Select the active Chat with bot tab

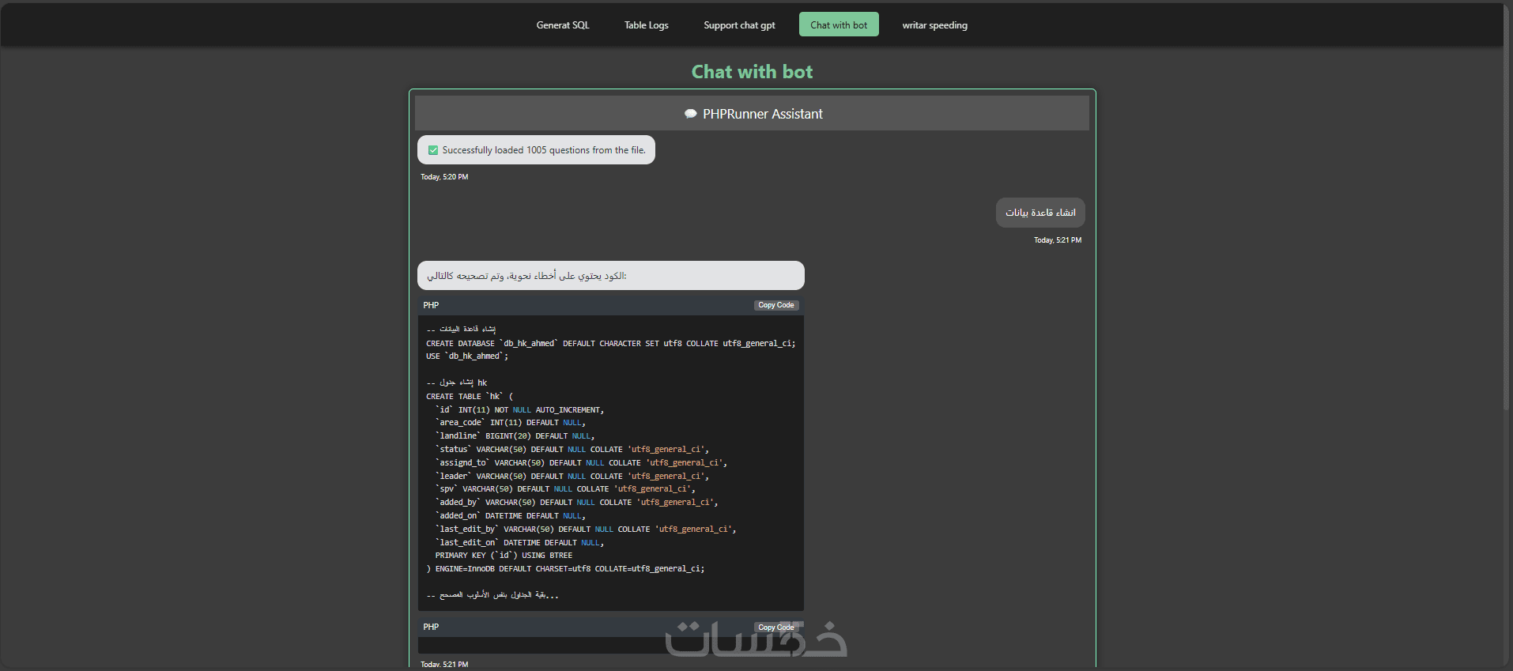[839, 25]
